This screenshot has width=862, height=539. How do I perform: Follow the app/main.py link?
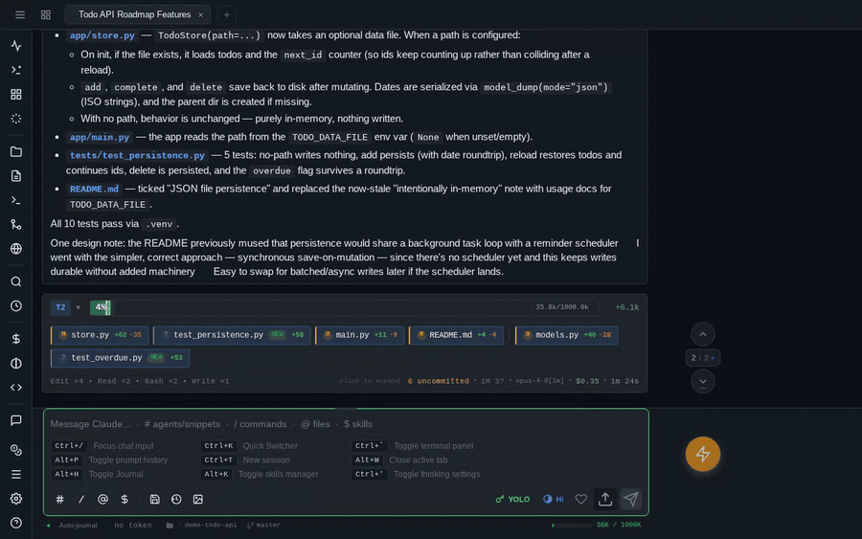point(100,137)
